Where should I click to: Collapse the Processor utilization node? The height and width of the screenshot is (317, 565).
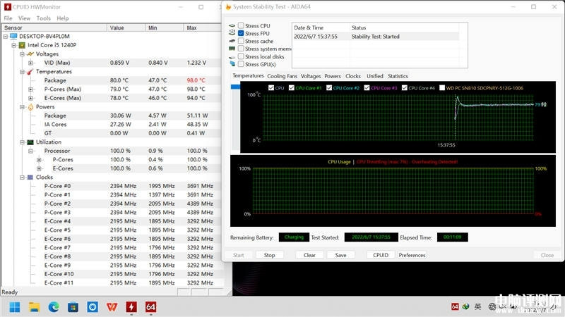pos(30,151)
